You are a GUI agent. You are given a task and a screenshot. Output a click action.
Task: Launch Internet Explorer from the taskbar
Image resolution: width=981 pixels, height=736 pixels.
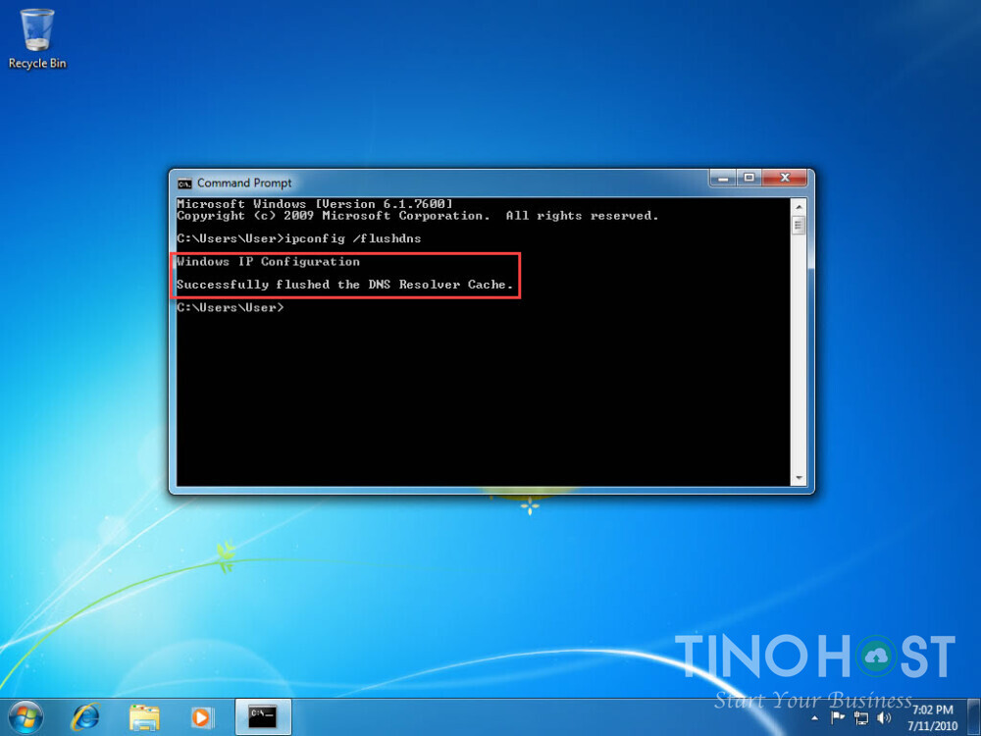point(85,717)
